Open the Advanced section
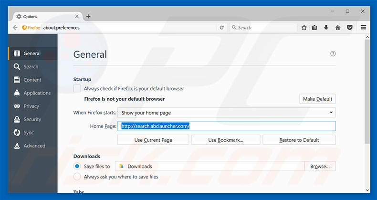The height and width of the screenshot is (200, 377). pos(32,146)
